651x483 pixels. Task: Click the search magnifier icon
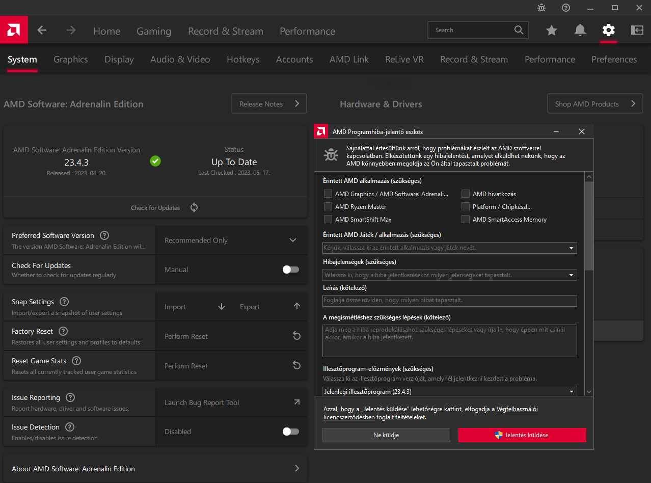tap(519, 30)
